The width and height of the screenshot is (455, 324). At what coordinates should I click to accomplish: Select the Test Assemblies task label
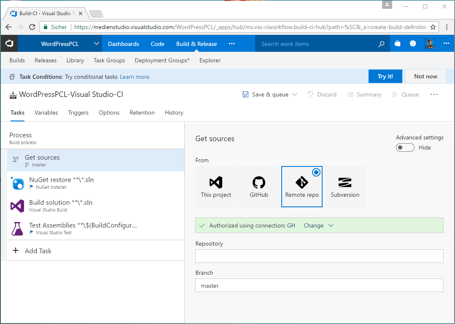[x=83, y=225]
